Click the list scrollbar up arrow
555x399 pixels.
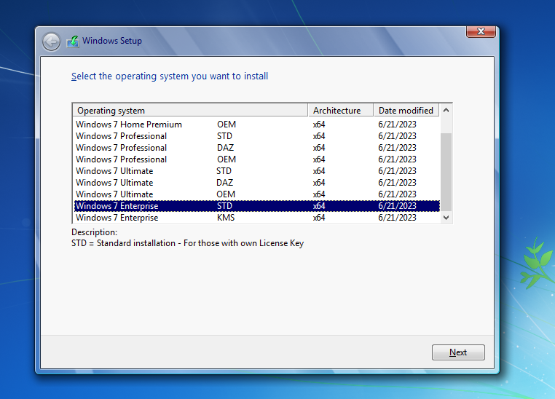point(446,111)
